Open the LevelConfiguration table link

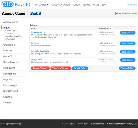[40, 51]
